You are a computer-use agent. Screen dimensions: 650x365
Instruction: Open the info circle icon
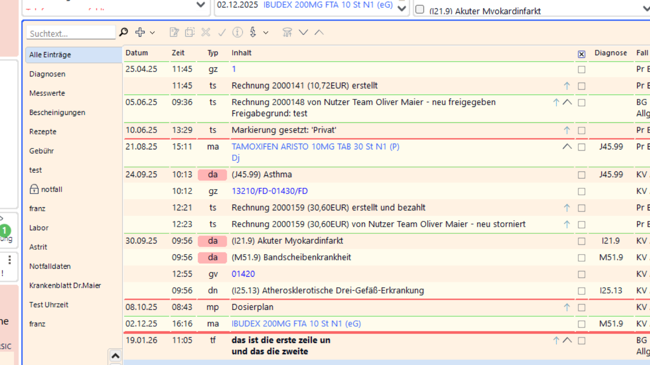point(237,32)
